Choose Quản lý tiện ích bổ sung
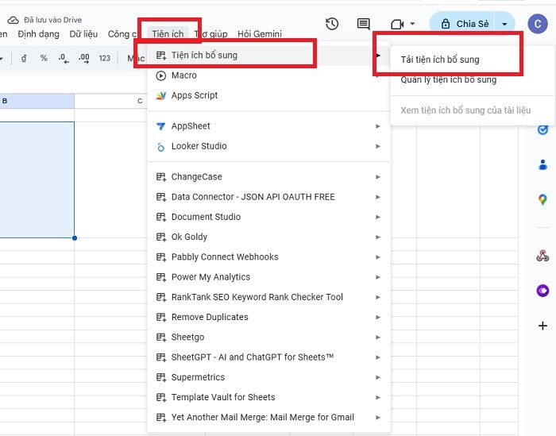556x436 pixels. click(x=448, y=79)
